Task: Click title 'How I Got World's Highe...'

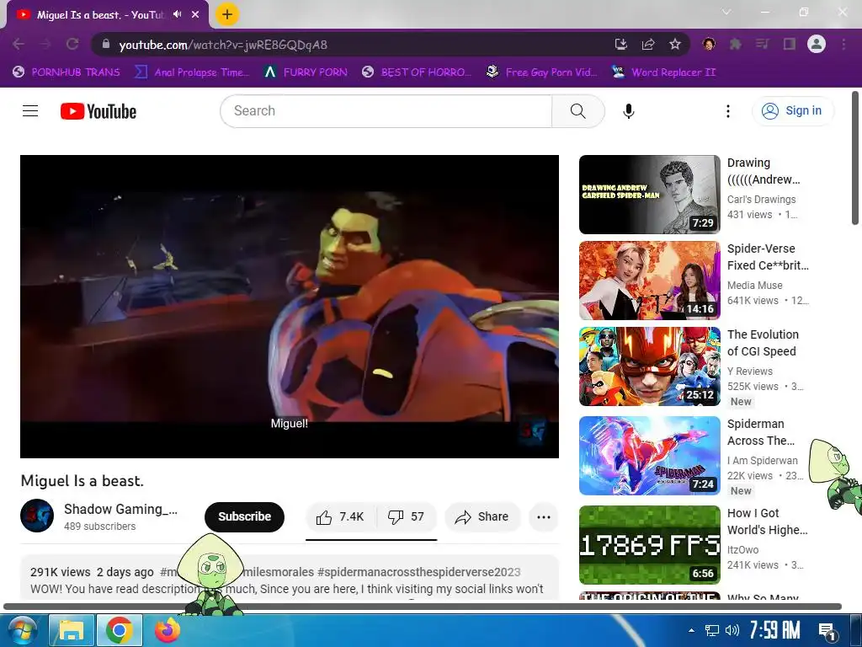Action: [768, 521]
